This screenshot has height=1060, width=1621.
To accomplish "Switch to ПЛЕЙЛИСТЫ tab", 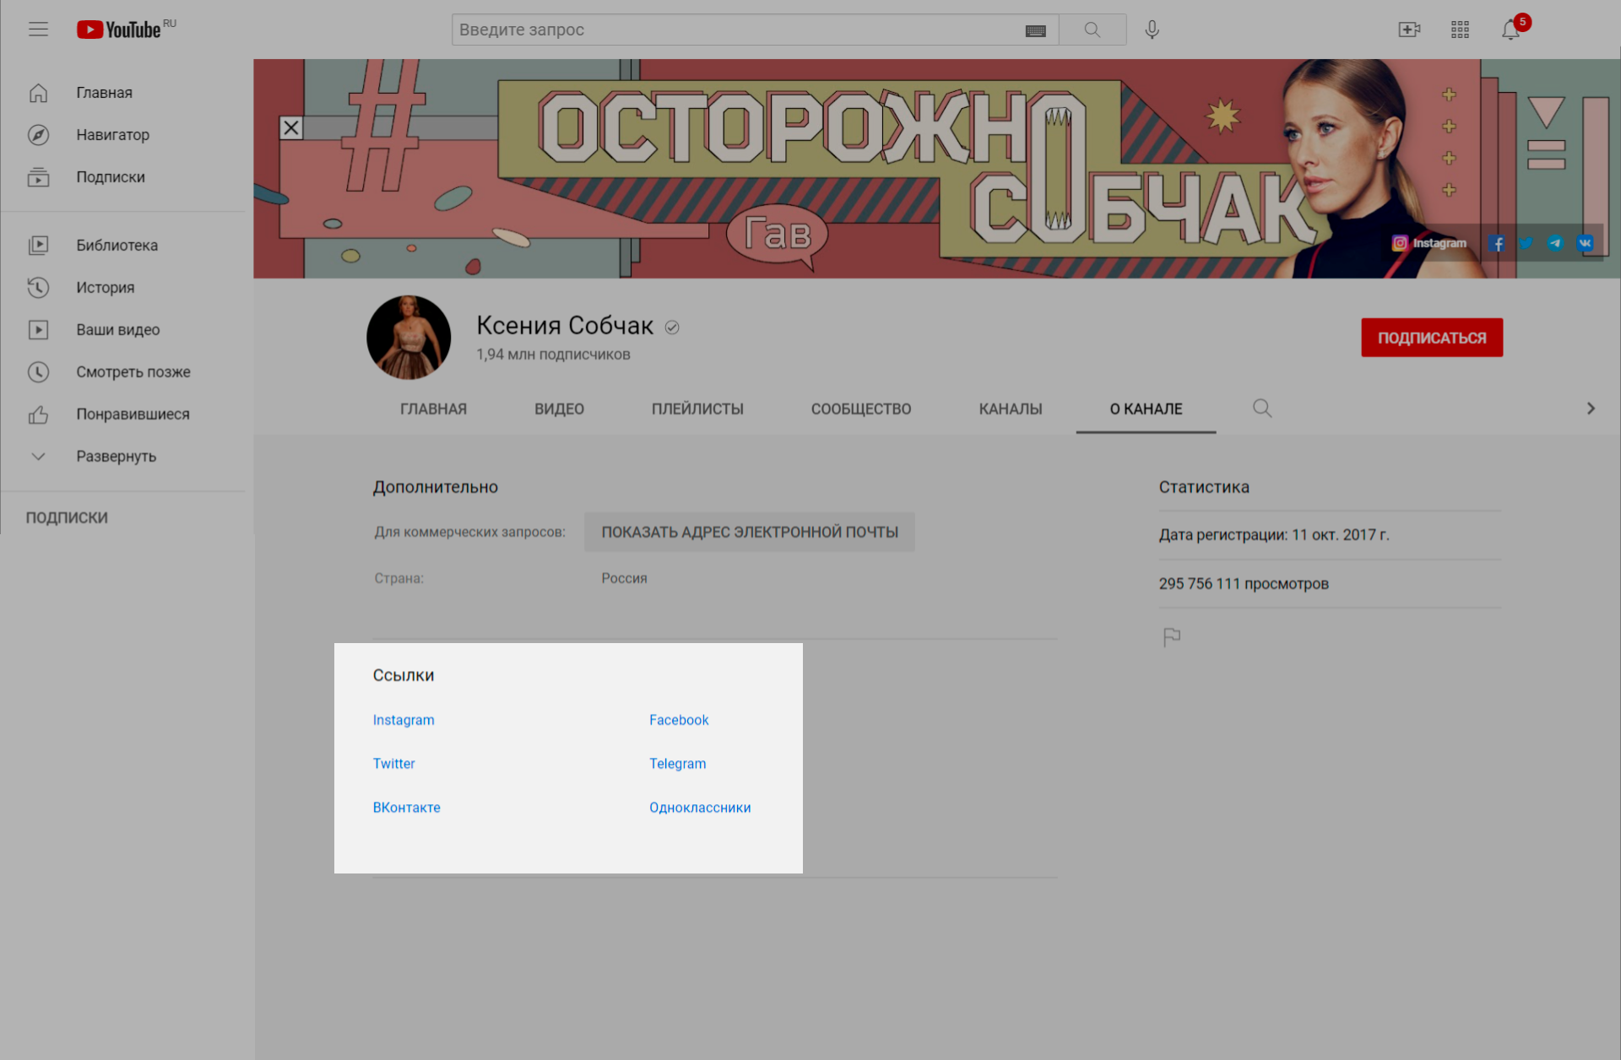I will coord(697,409).
